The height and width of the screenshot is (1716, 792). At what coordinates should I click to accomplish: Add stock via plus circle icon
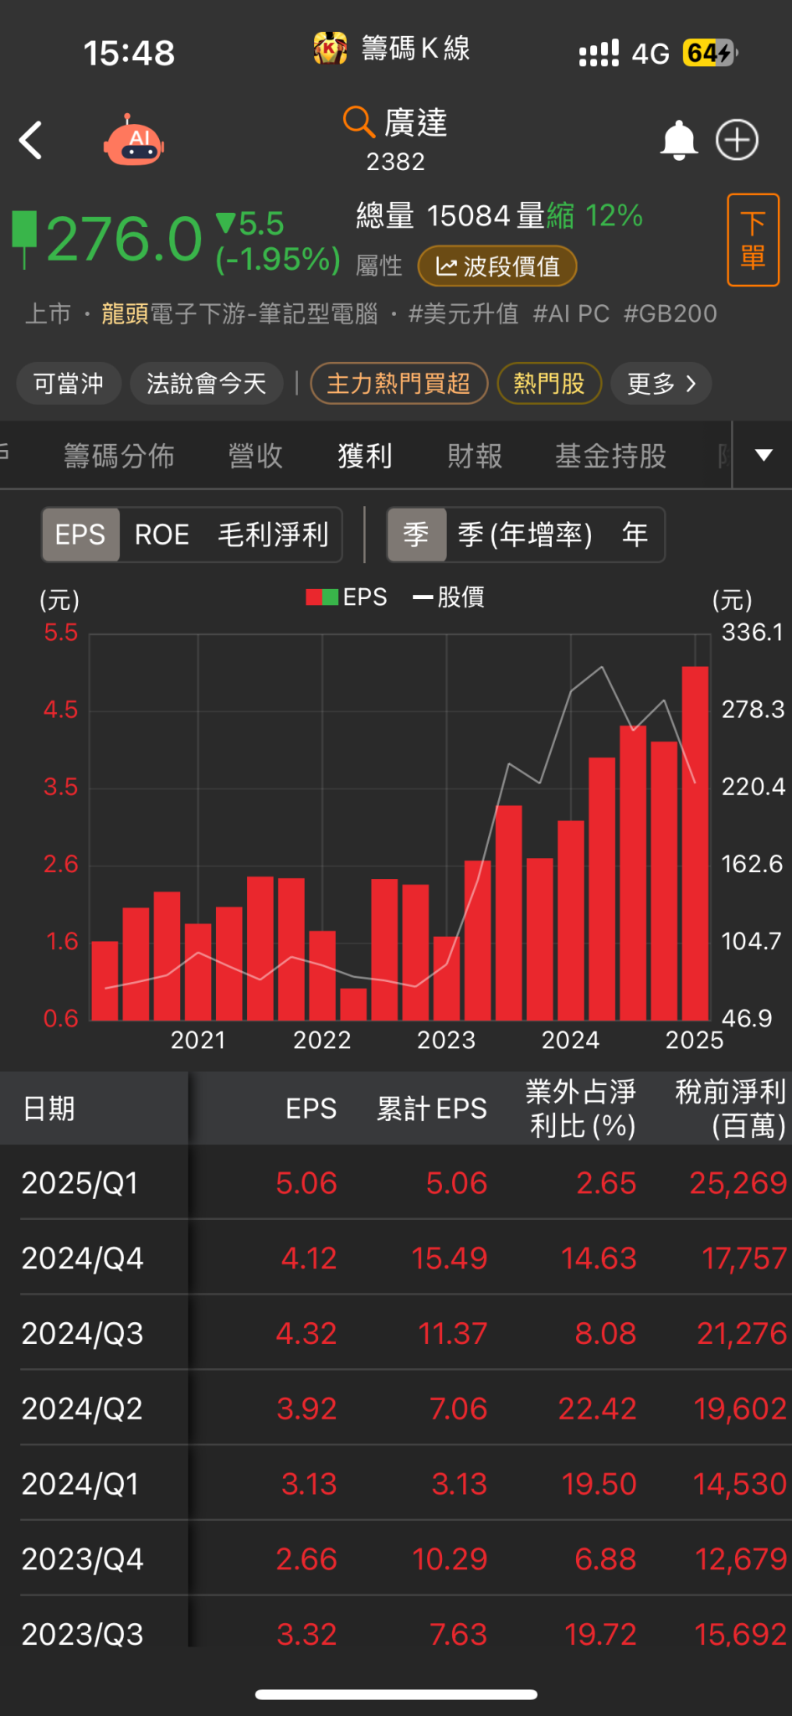pyautogui.click(x=737, y=140)
